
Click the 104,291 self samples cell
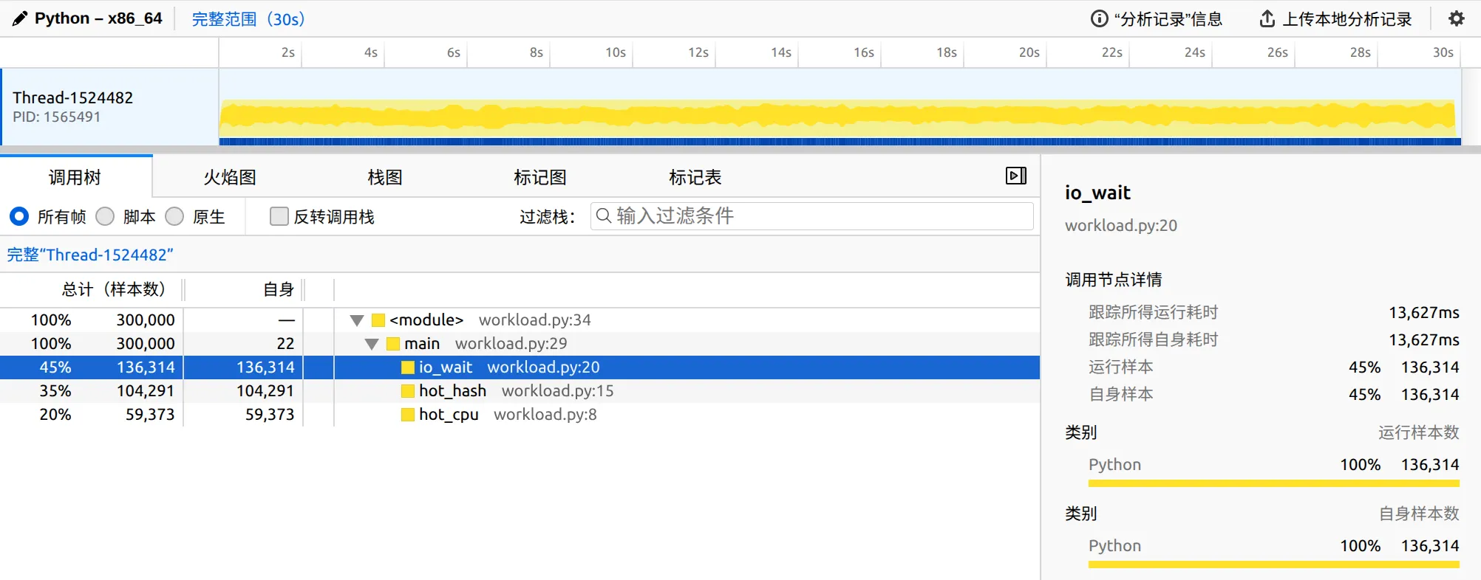(265, 391)
